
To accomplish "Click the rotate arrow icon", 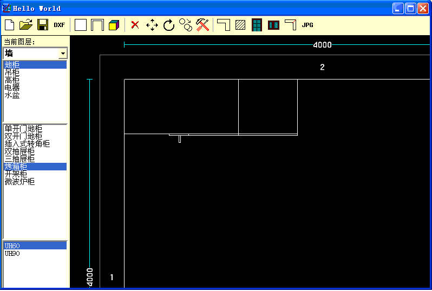I will point(169,25).
